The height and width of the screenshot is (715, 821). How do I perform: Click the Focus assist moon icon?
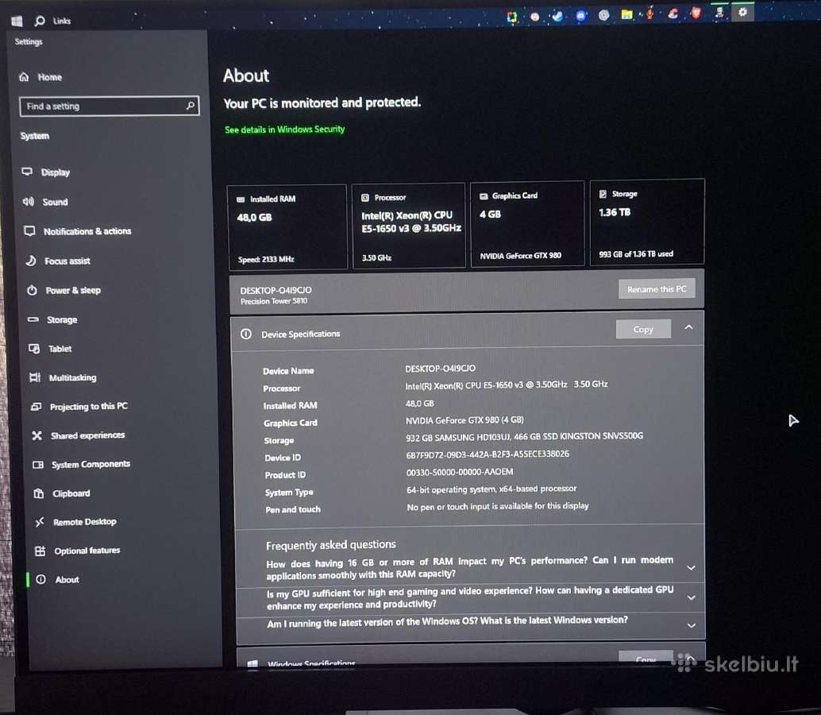(31, 261)
